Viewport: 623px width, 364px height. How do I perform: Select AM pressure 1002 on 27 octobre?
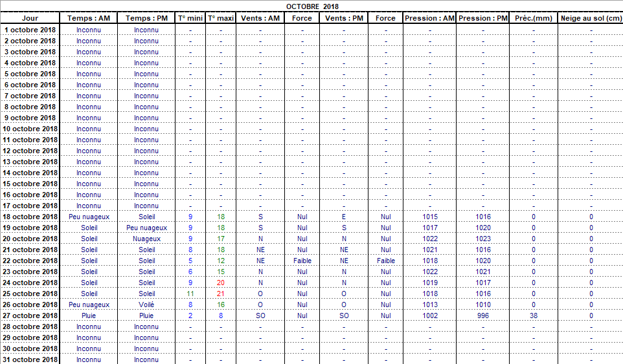(430, 316)
